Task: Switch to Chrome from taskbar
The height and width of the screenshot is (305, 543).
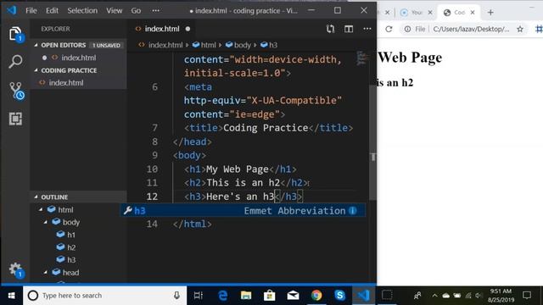Action: (x=316, y=296)
